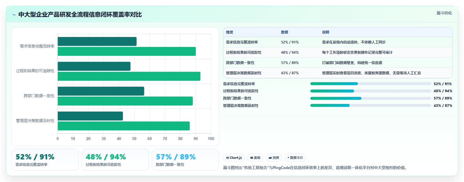Click the progress bar for 跨部门数据一致性

coord(371,98)
